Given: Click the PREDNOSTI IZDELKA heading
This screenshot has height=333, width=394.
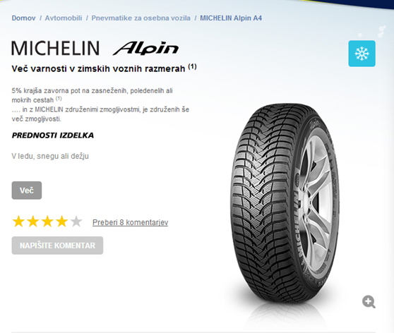Looking at the screenshot, I should (53, 135).
